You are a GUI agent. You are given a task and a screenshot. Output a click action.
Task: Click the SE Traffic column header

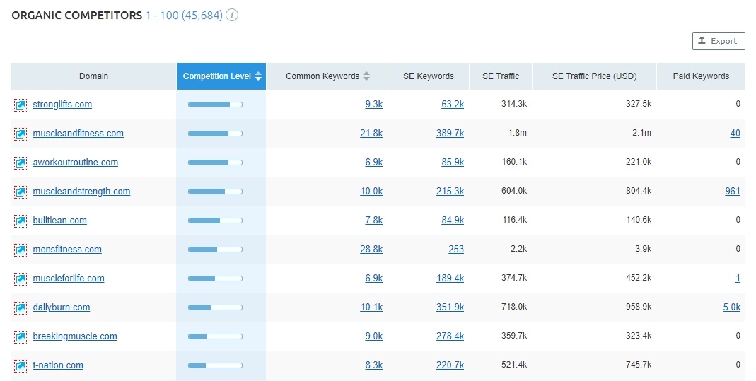pyautogui.click(x=501, y=76)
